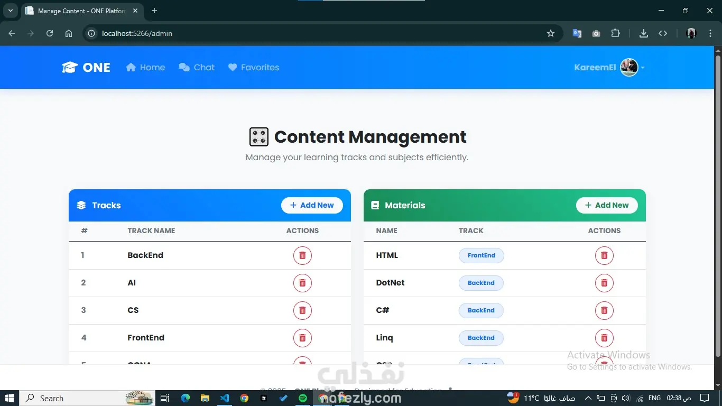This screenshot has width=722, height=406.
Task: Click the Linq material name
Action: (x=384, y=338)
